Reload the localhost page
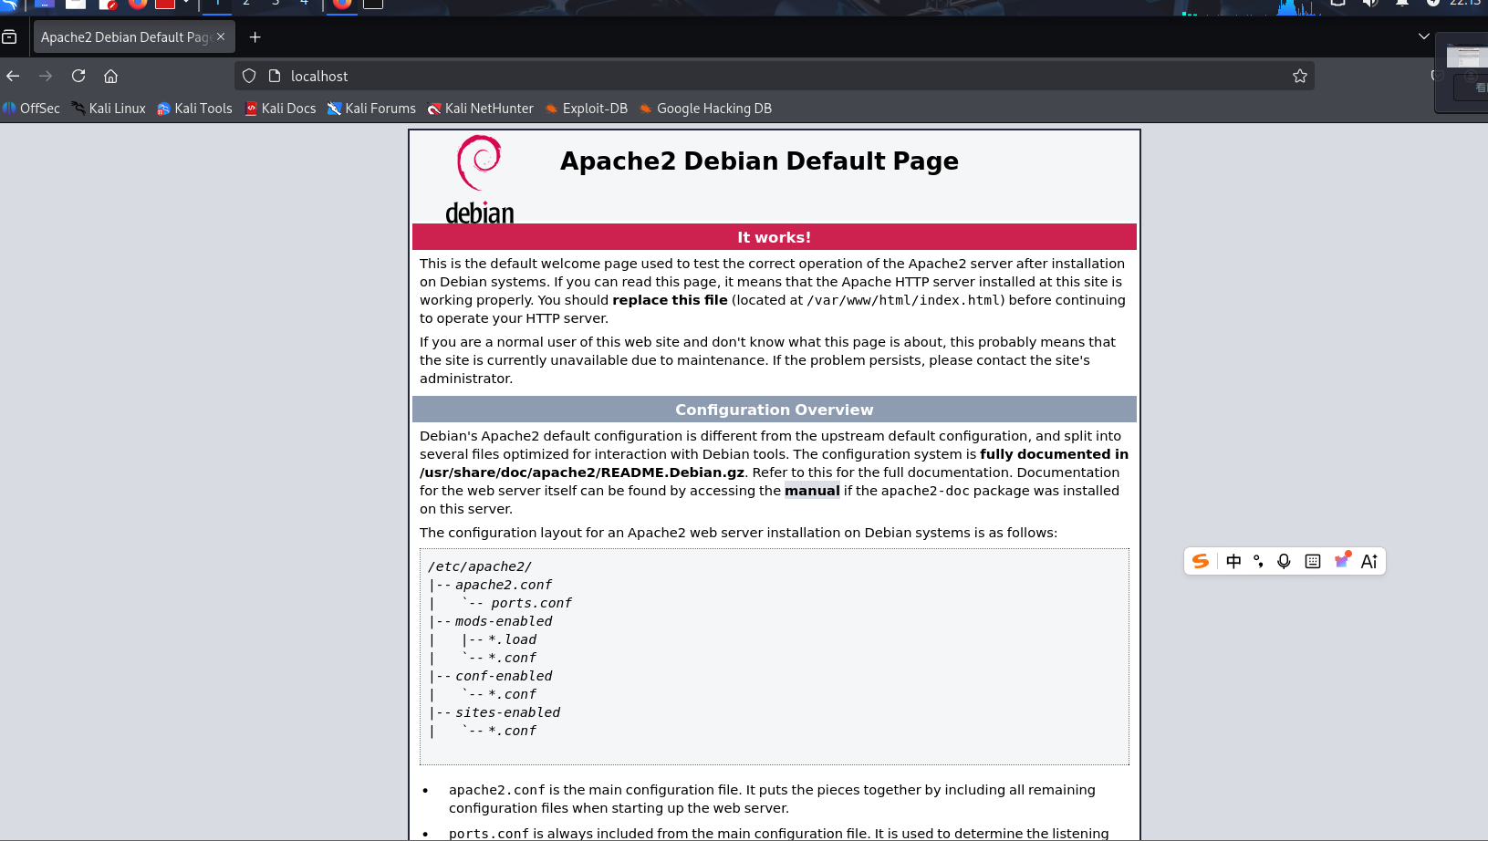Screen dimensions: 1488x841 (78, 76)
